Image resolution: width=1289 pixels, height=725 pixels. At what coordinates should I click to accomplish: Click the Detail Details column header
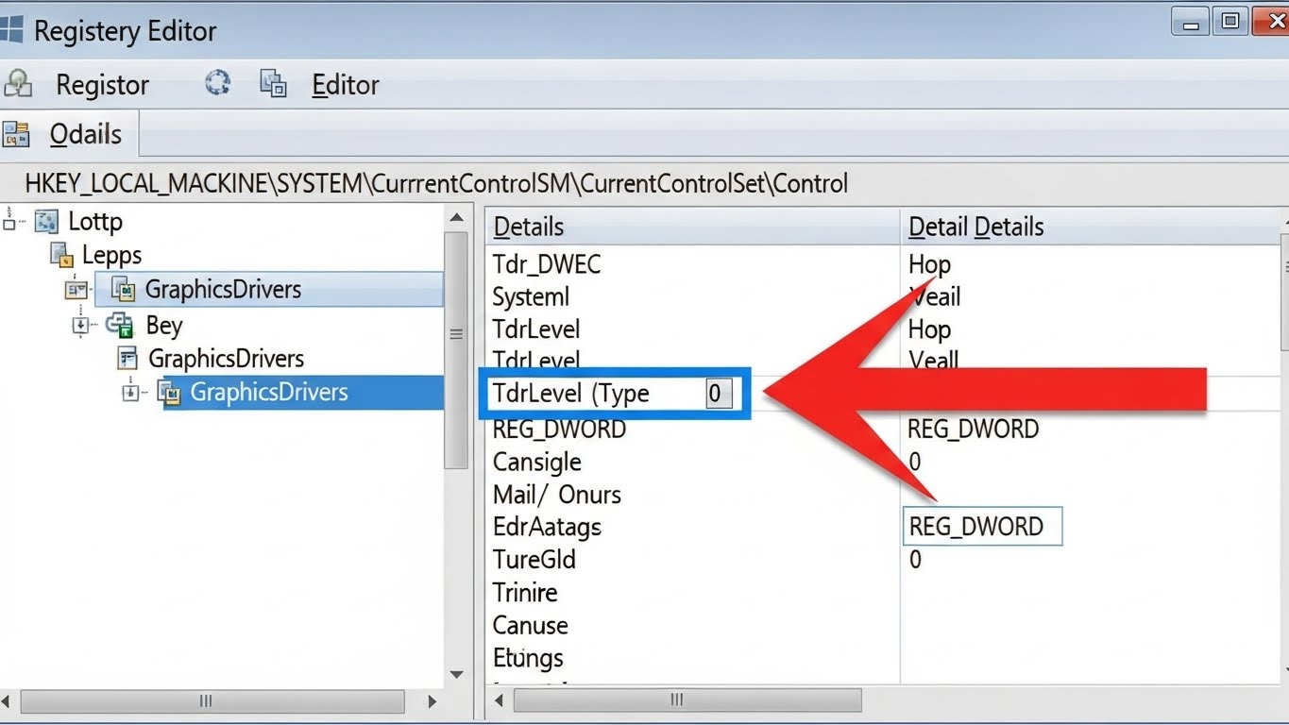975,228
